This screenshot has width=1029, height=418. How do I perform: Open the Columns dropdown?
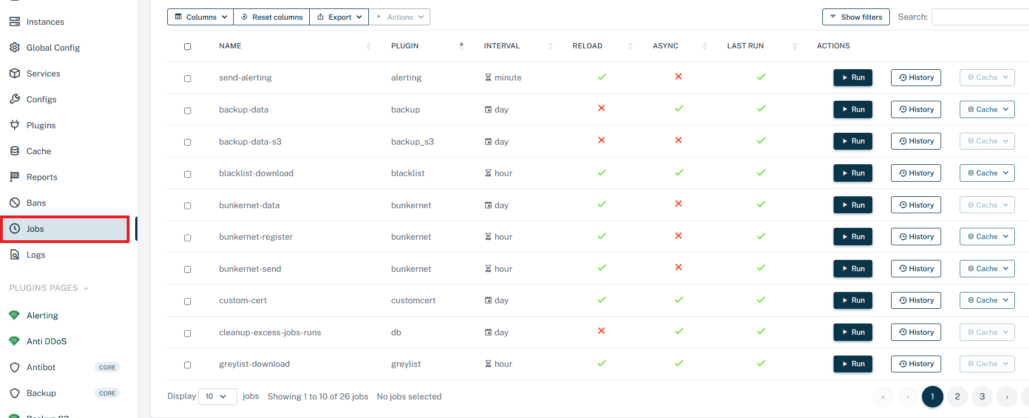(x=201, y=17)
